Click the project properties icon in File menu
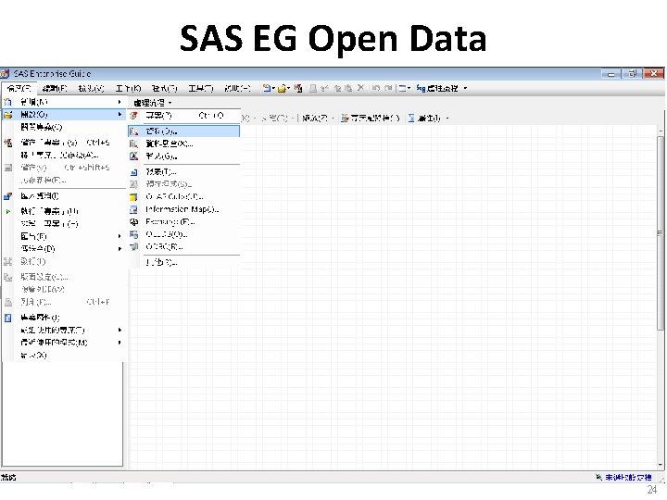The width and height of the screenshot is (667, 500). [x=7, y=318]
